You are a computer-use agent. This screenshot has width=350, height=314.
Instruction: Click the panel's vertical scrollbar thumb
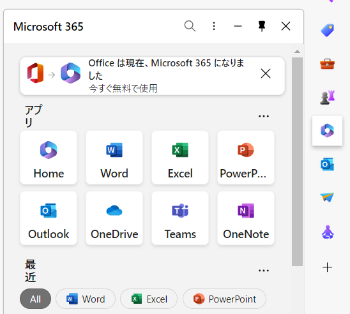click(x=297, y=161)
